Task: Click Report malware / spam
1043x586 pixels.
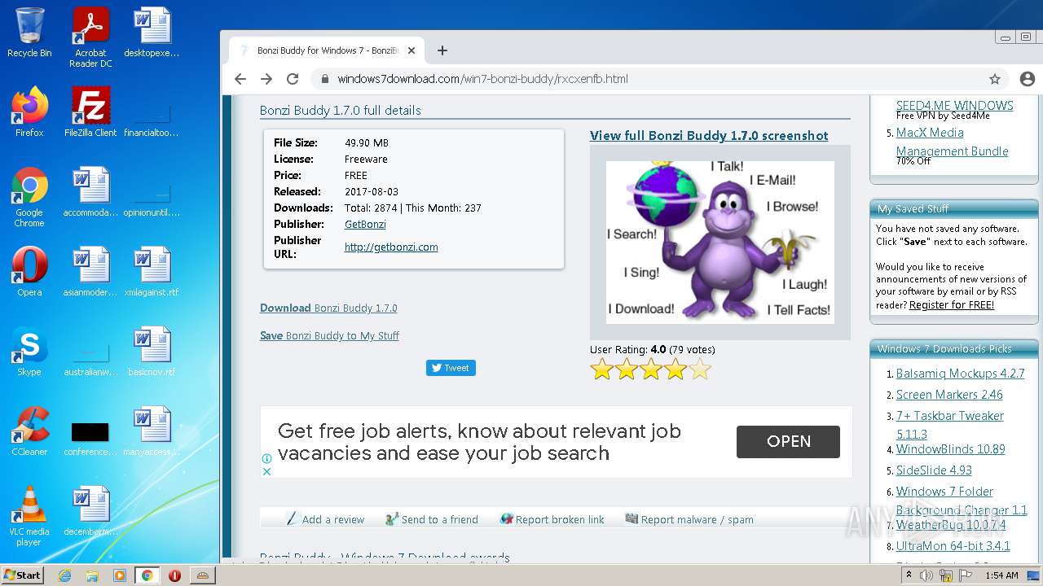Action: pos(689,519)
